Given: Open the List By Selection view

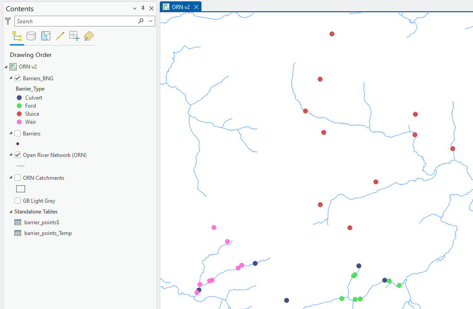Looking at the screenshot, I should pos(46,36).
